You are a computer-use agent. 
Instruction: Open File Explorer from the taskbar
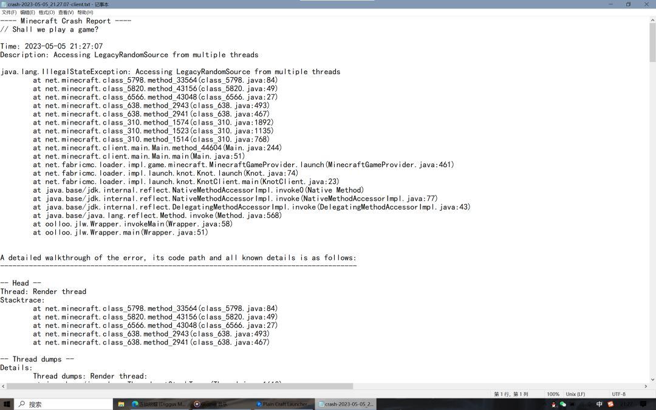point(121,404)
